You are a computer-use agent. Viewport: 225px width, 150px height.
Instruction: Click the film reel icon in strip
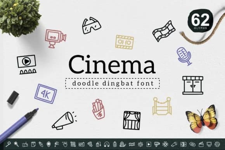tap(217, 144)
